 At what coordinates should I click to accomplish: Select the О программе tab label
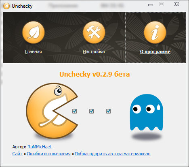[155, 51]
